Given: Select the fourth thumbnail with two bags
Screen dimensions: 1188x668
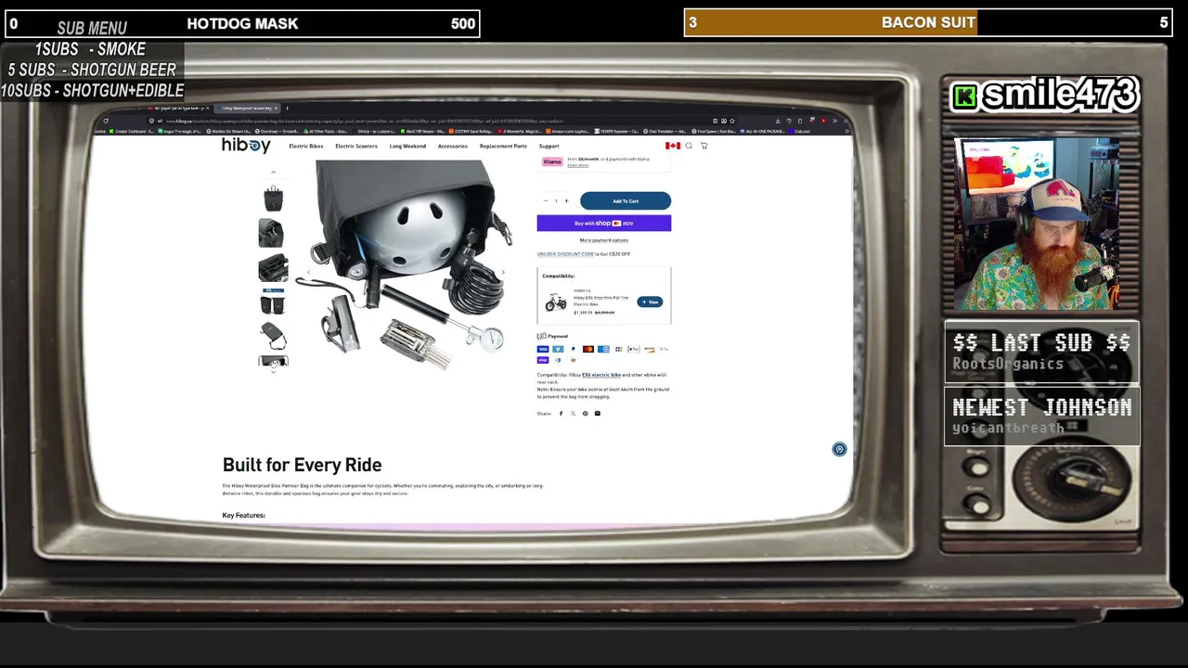Looking at the screenshot, I should 273,302.
